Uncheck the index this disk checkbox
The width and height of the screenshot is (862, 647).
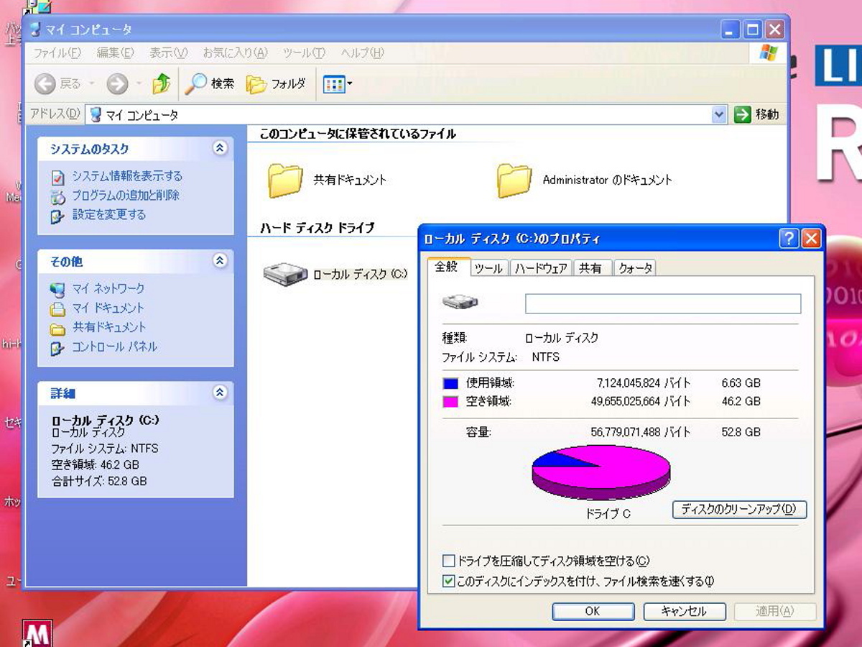click(x=449, y=581)
